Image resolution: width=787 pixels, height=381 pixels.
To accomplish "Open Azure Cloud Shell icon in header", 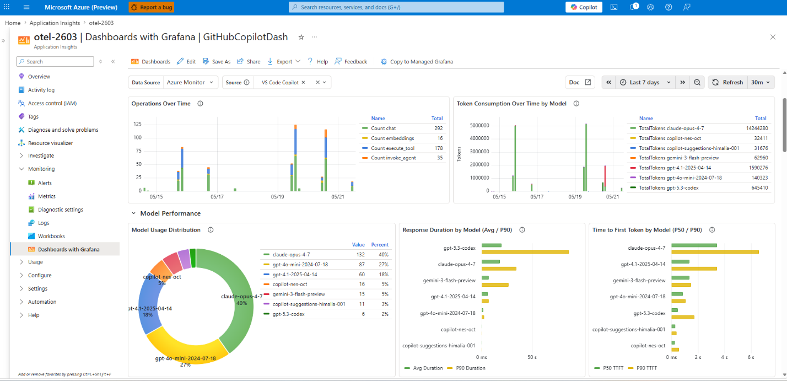I will pyautogui.click(x=614, y=7).
